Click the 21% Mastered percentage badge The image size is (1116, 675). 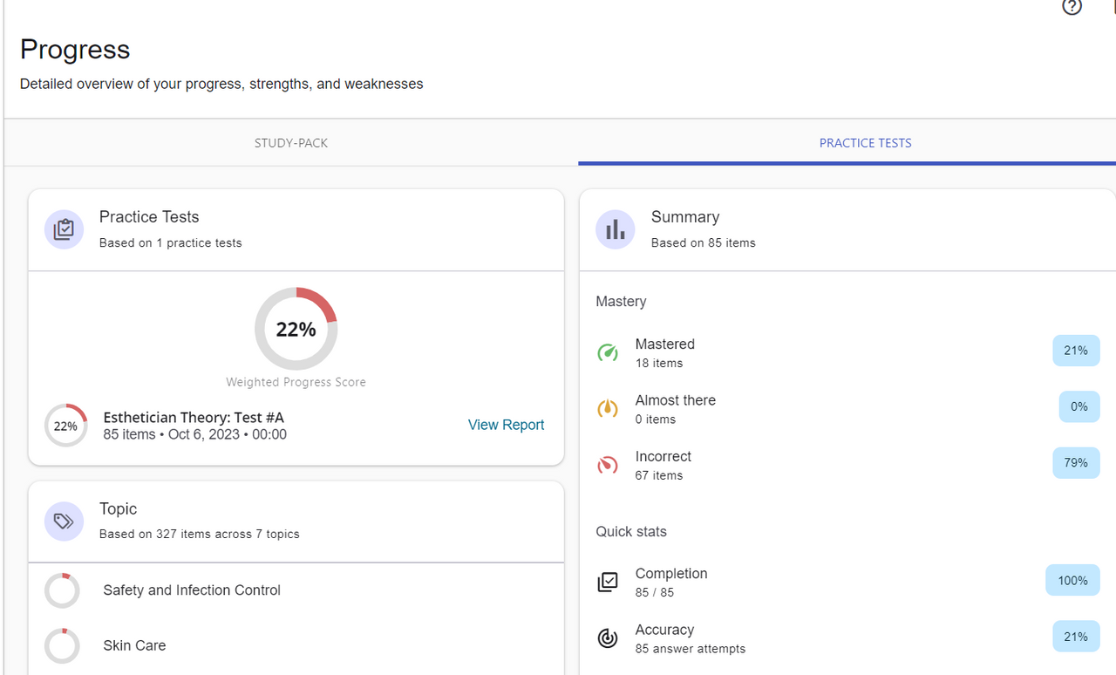click(1076, 351)
